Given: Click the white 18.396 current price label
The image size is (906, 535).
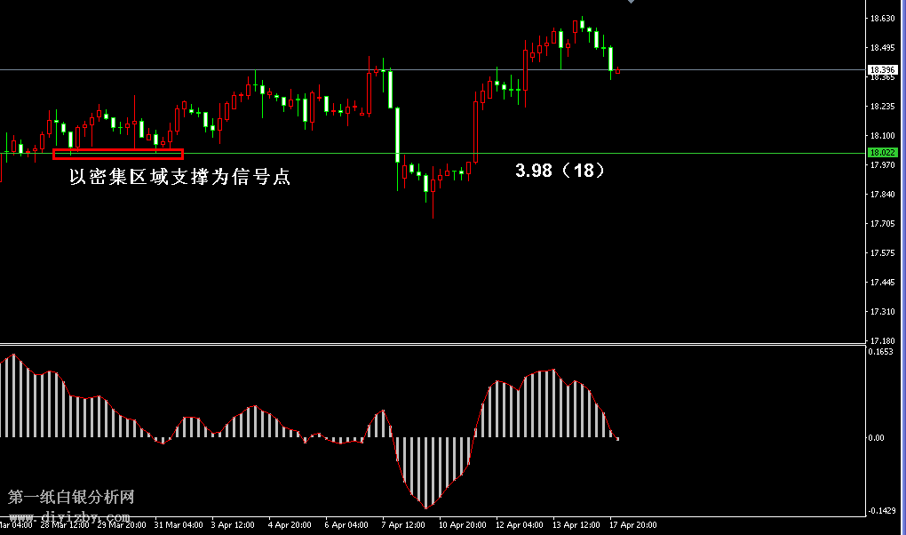Looking at the screenshot, I should point(881,69).
